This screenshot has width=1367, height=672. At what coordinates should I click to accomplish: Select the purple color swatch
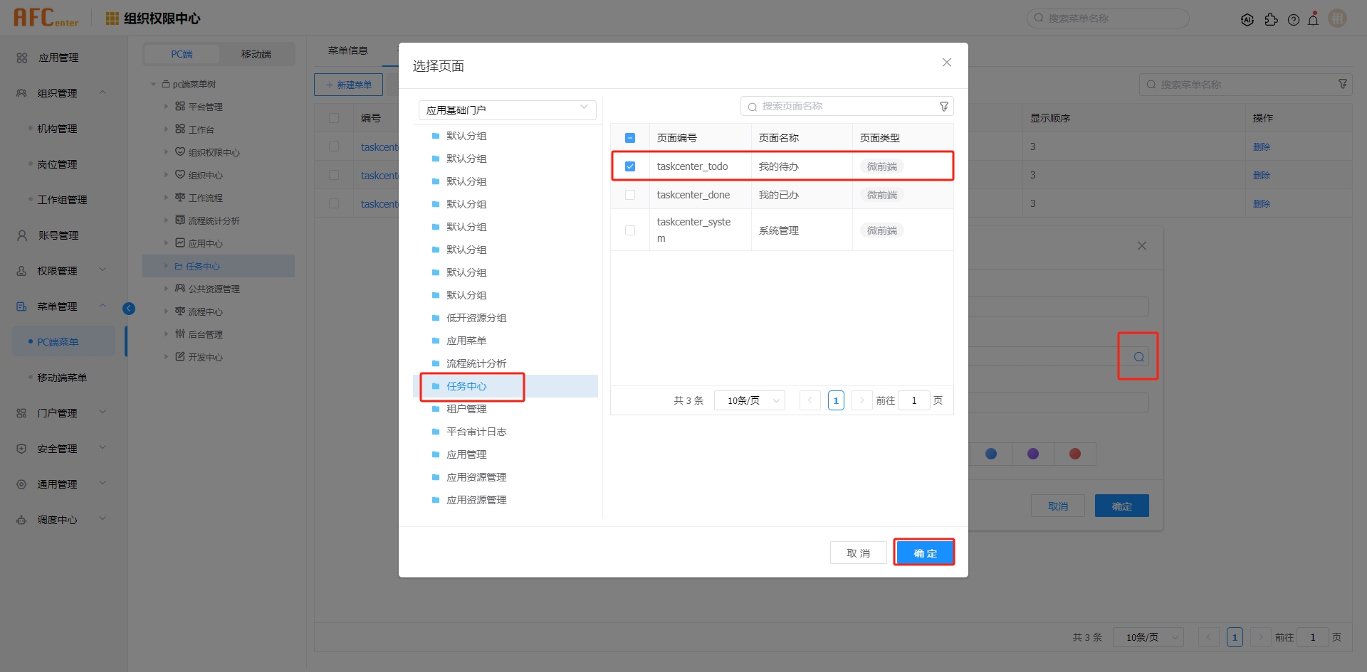pos(1033,453)
